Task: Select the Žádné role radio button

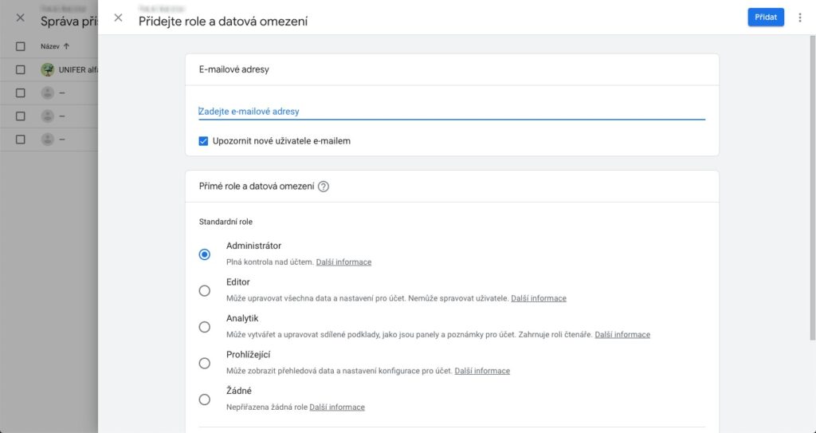Action: (205, 400)
